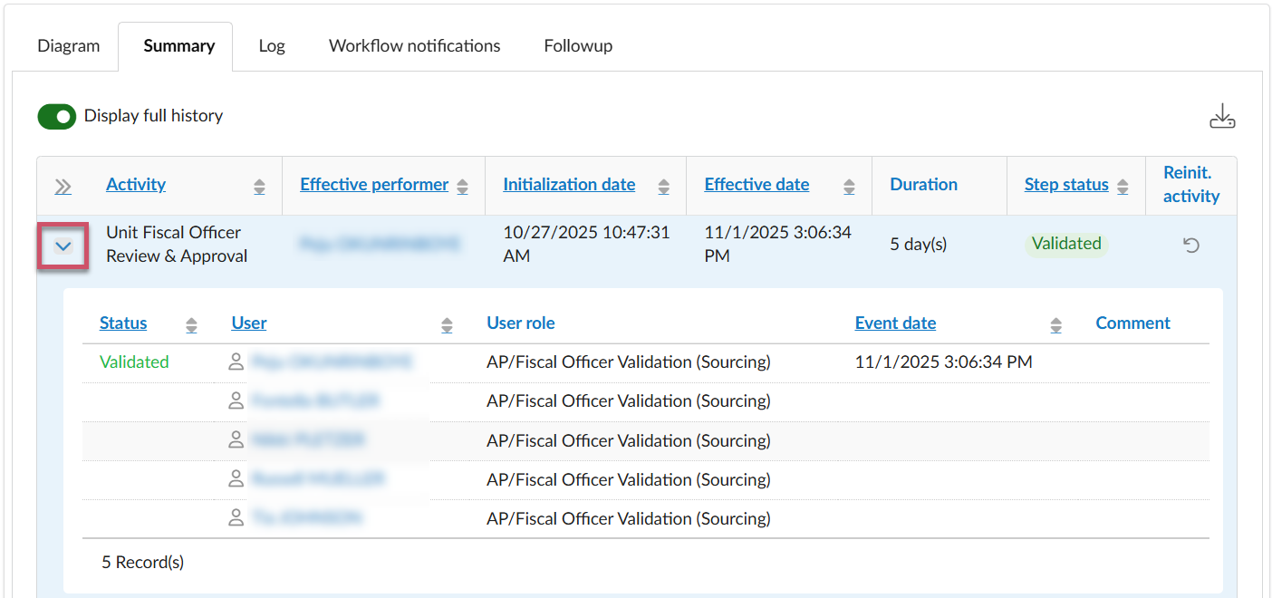This screenshot has height=598, width=1272.
Task: Select the Summary tab
Action: click(178, 45)
